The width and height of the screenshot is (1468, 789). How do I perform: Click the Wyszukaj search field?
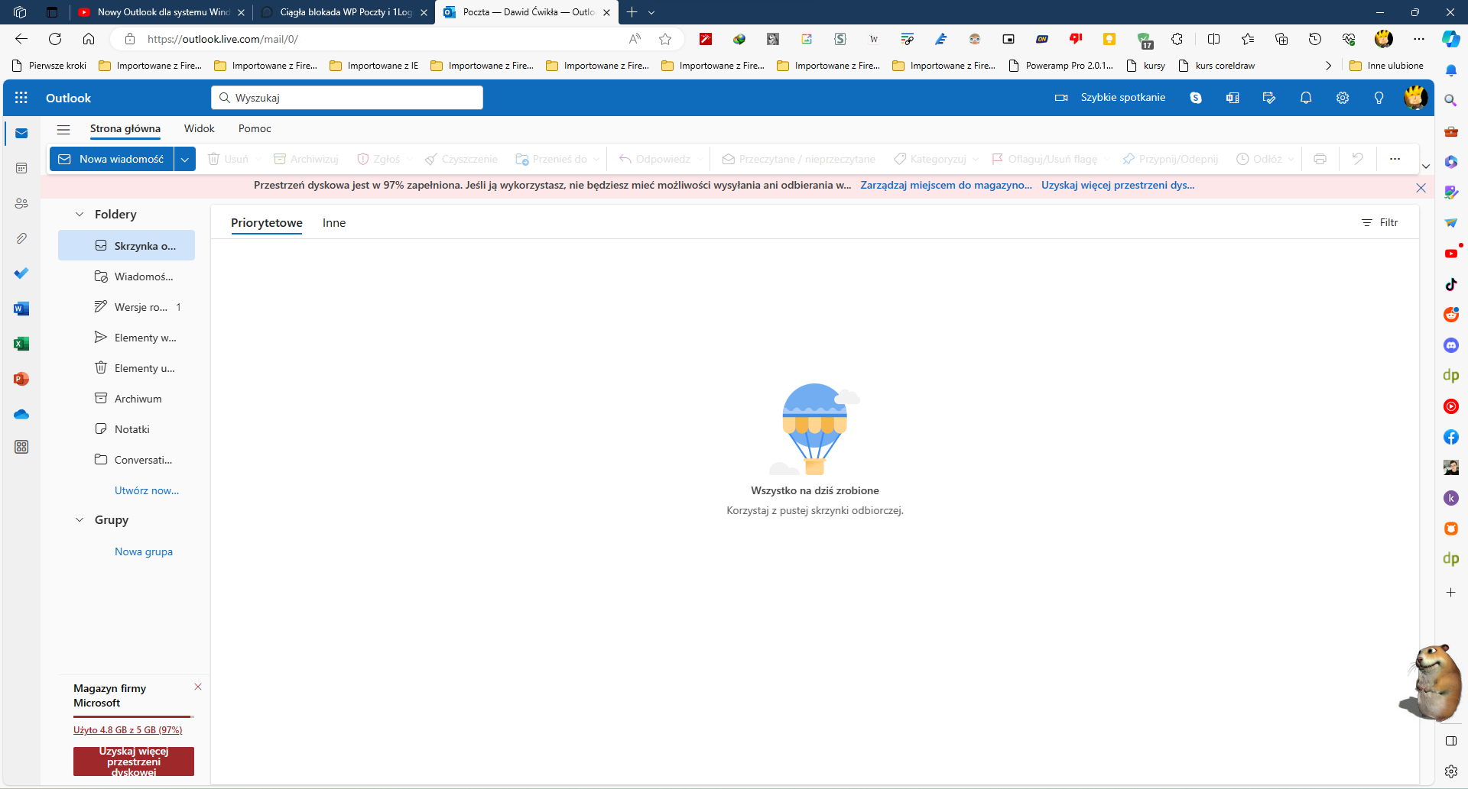click(347, 98)
